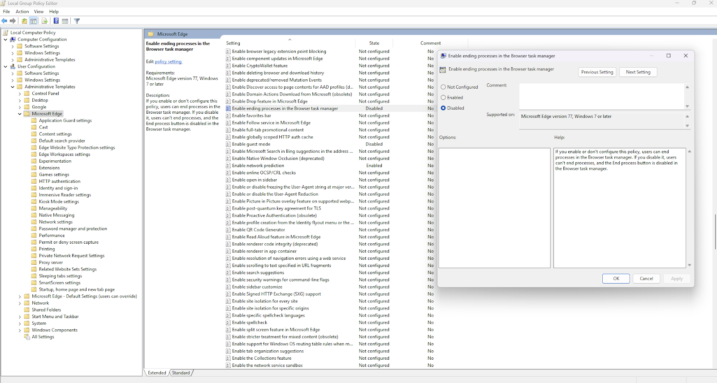This screenshot has width=717, height=383.
Task: Click the folder icon beside SmartScreen settings
Action: click(x=34, y=283)
